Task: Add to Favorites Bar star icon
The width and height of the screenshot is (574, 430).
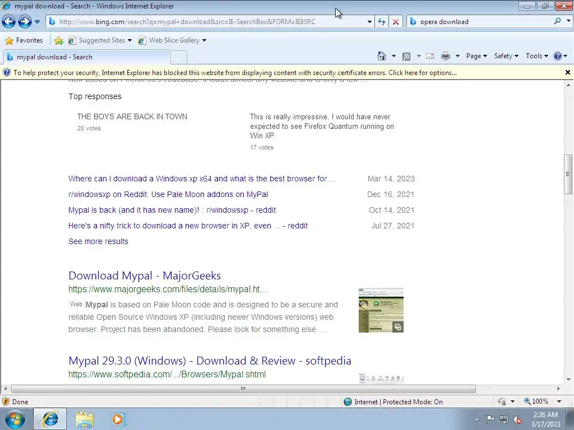Action: click(x=58, y=40)
